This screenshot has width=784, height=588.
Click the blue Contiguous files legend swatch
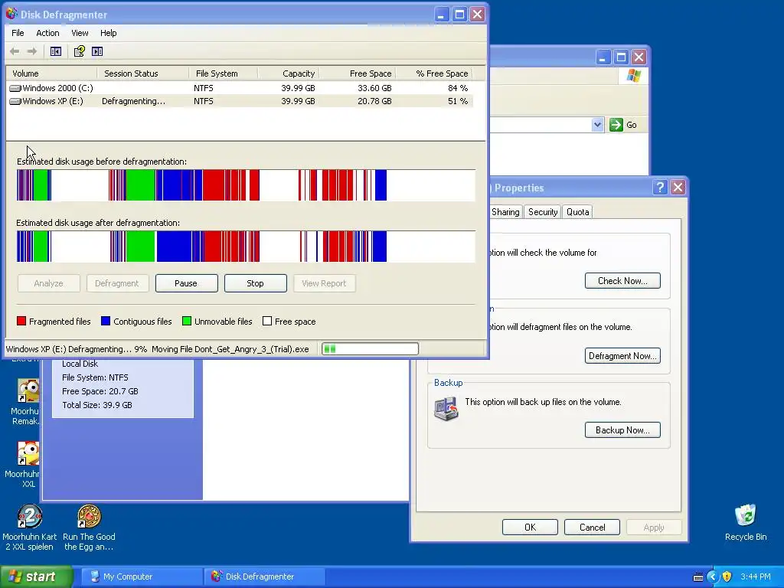click(106, 321)
